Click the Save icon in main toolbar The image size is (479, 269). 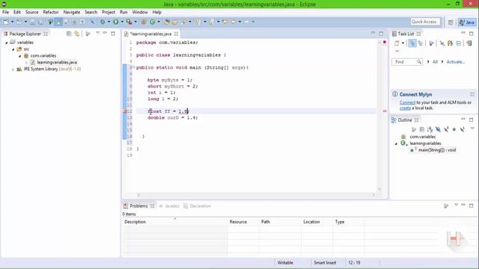tap(32, 22)
